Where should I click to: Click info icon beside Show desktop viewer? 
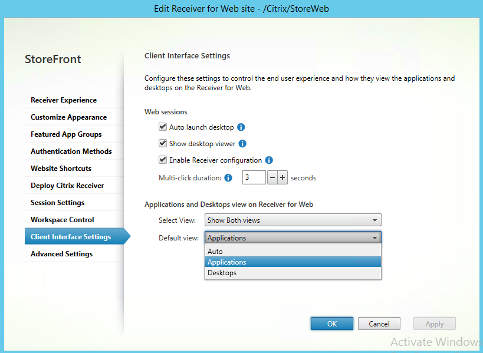(242, 144)
